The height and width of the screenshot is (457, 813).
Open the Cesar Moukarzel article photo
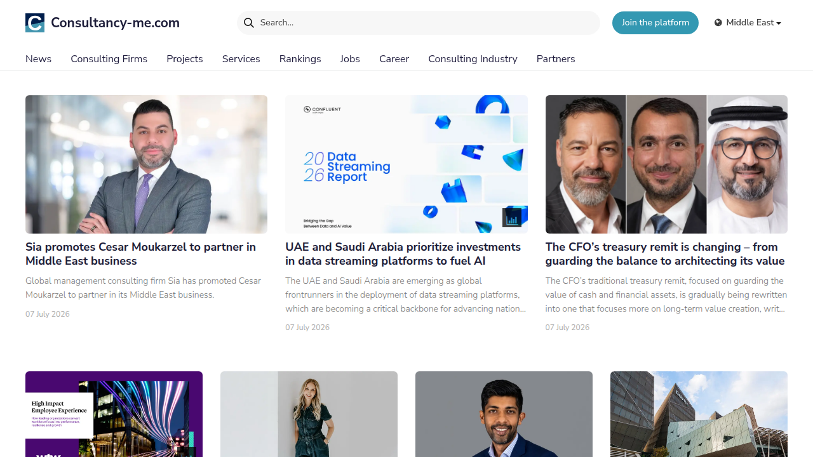pyautogui.click(x=146, y=164)
